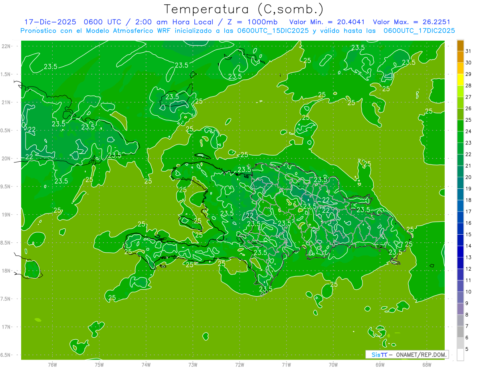The height and width of the screenshot is (370, 479).
Task: Click the legend scale label '15'
Action: pyautogui.click(x=468, y=235)
